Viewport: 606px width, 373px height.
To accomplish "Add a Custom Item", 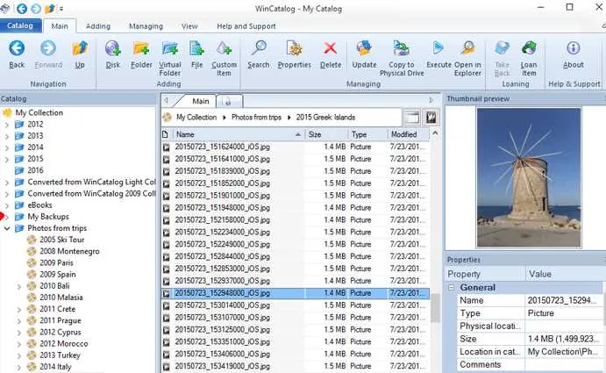I will pyautogui.click(x=224, y=59).
